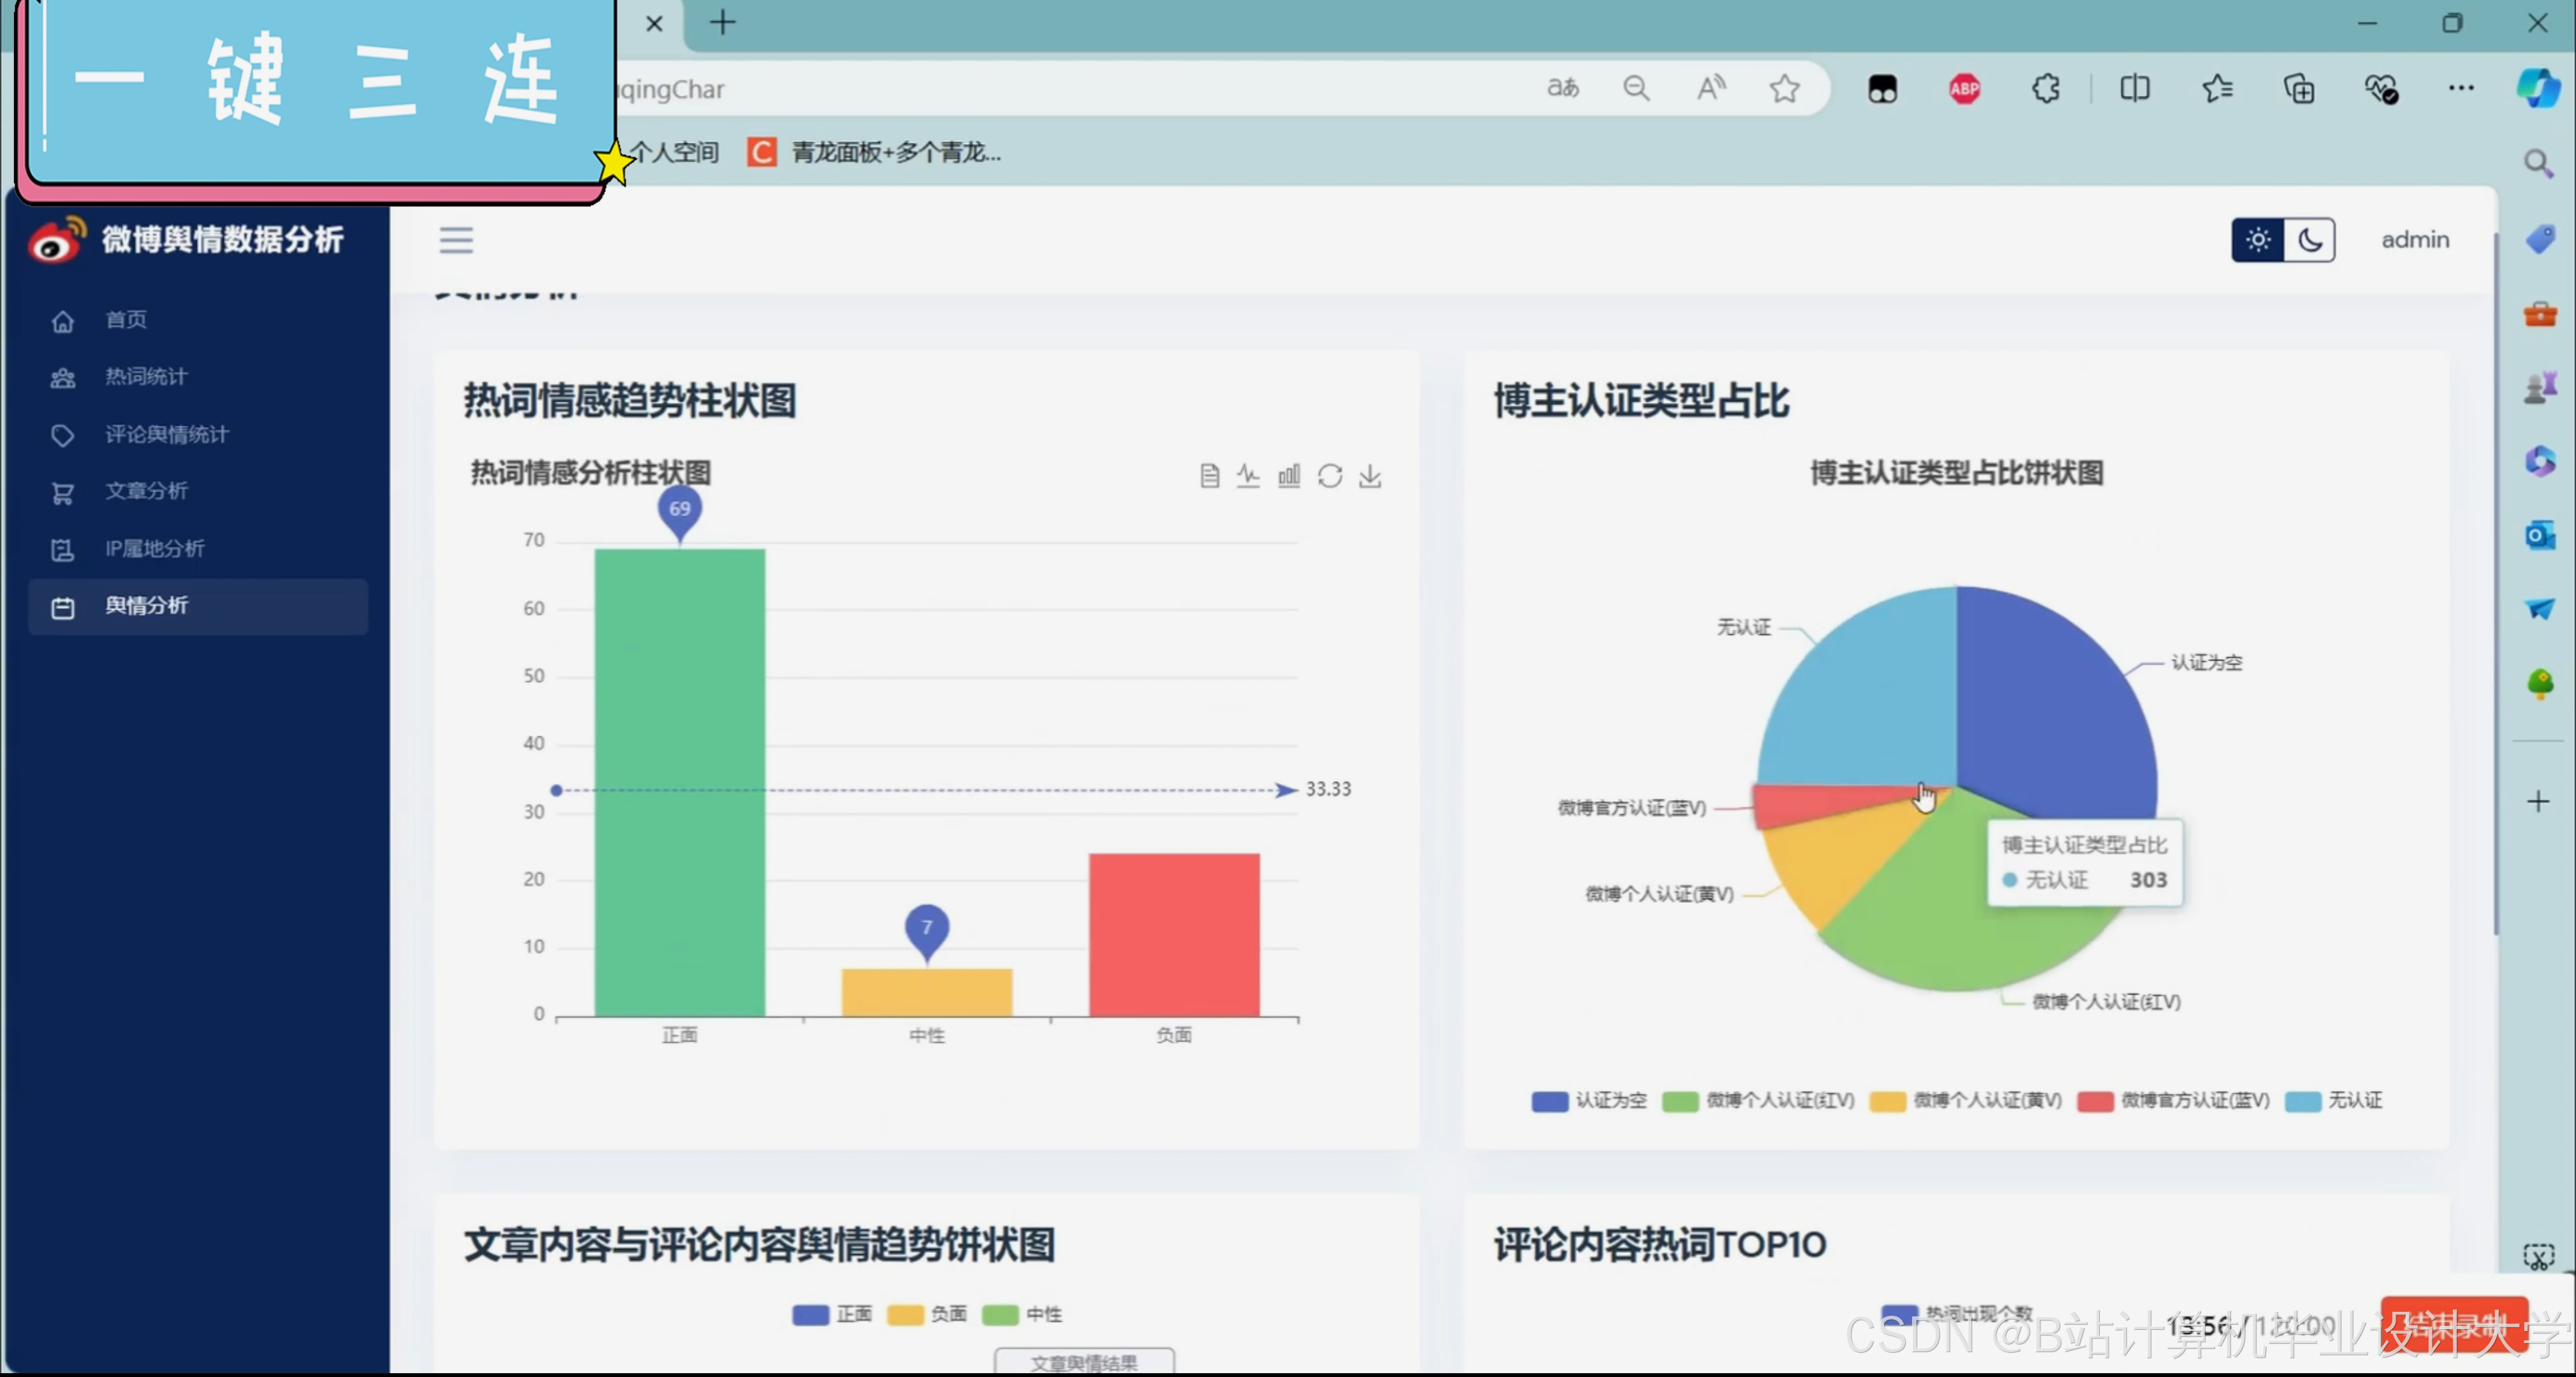
Task: Open the Outlook icon in Edge sidebar
Action: pos(2539,535)
